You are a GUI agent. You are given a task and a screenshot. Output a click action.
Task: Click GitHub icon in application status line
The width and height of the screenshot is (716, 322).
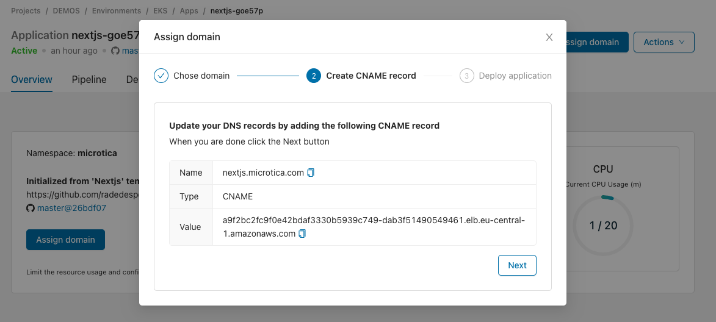coord(115,51)
